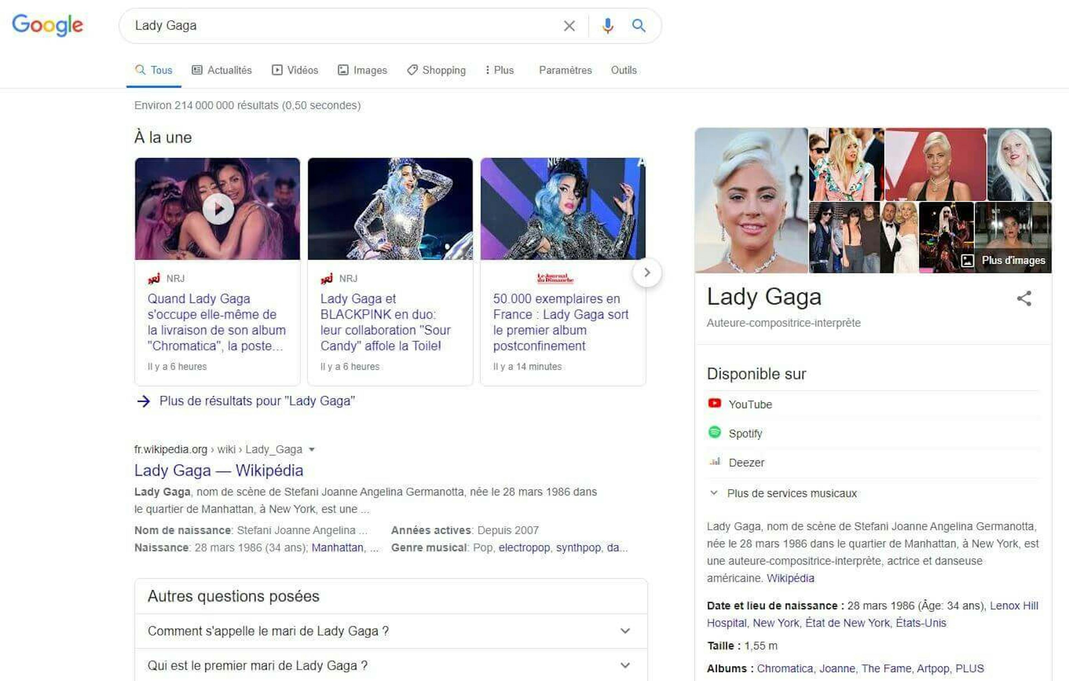Viewport: 1069px width, 681px height.
Task: Click the Google logo
Action: 47,25
